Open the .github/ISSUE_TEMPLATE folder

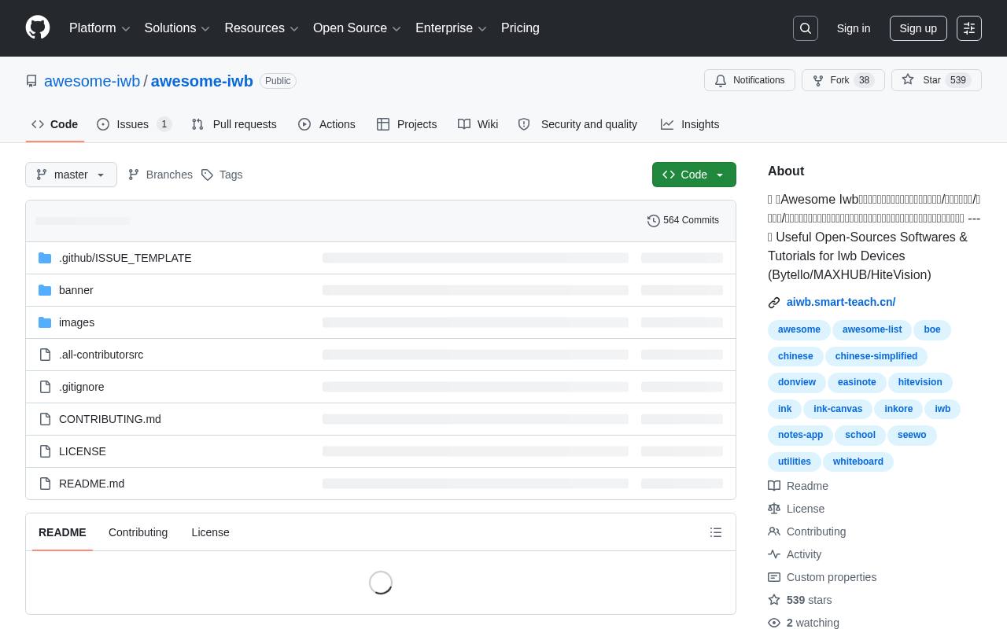tap(125, 258)
